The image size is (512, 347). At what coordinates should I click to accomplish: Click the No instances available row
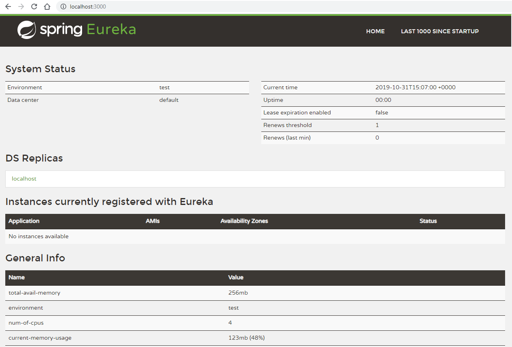coord(38,236)
